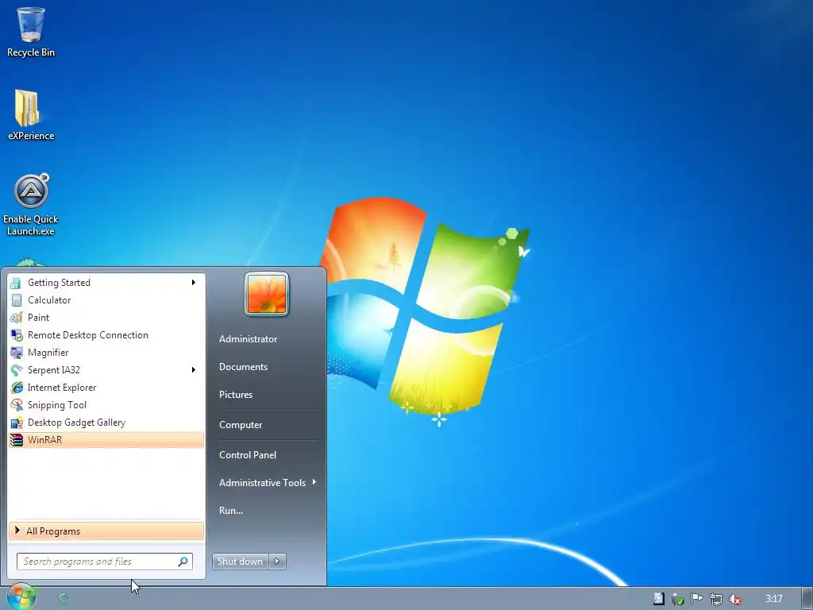Click the WinRAR books icon

[17, 440]
